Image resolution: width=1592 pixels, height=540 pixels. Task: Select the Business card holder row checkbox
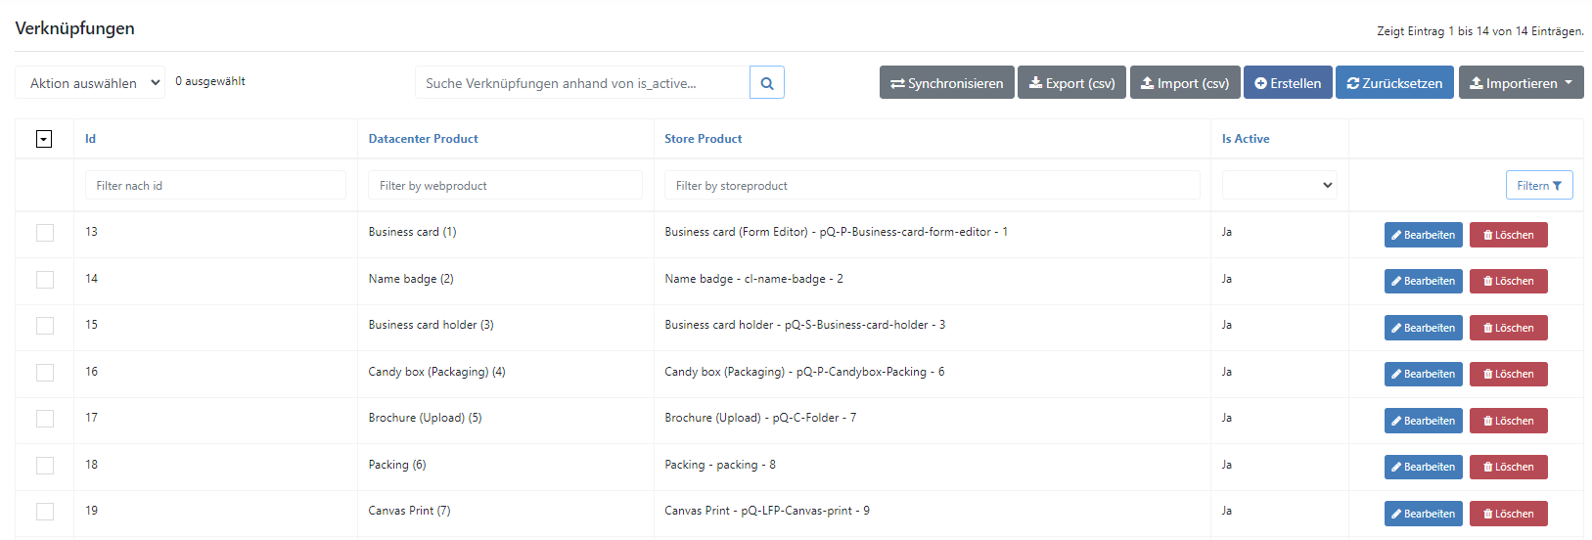pyautogui.click(x=45, y=326)
